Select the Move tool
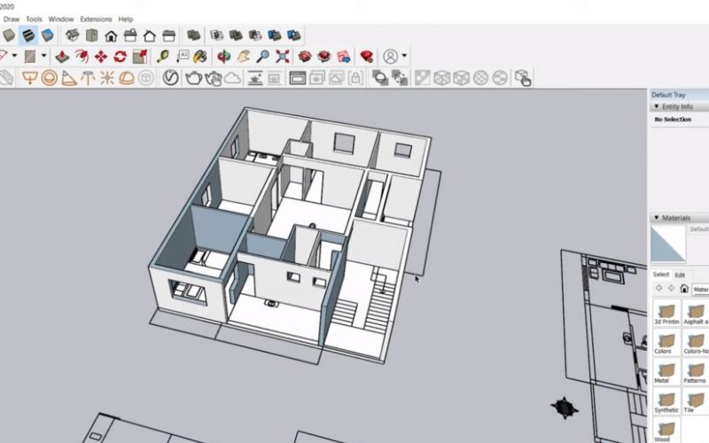709x443 pixels. pos(101,57)
